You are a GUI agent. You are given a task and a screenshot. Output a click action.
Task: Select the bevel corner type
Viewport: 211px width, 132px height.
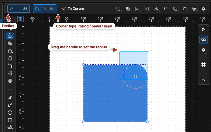(x=44, y=9)
